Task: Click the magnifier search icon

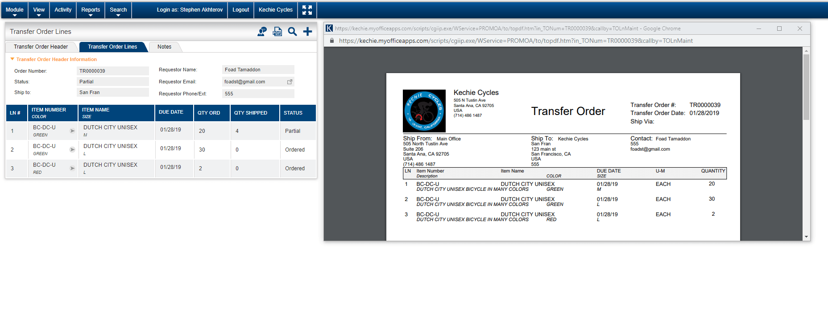Action: (x=292, y=32)
